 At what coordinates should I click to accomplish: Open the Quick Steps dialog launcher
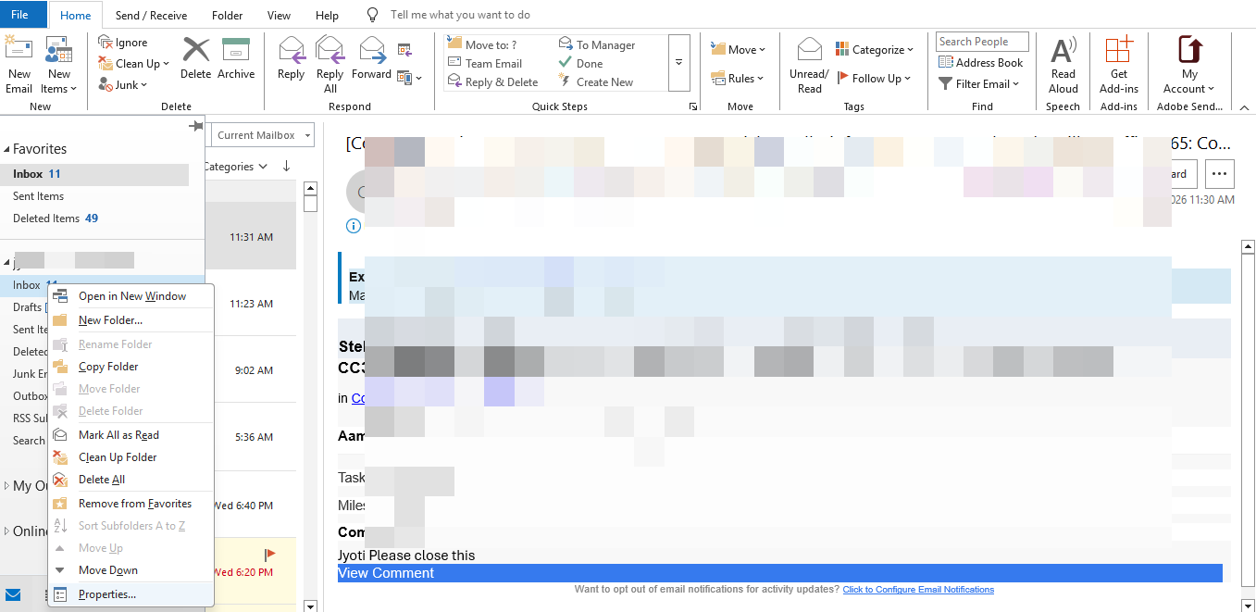click(692, 107)
